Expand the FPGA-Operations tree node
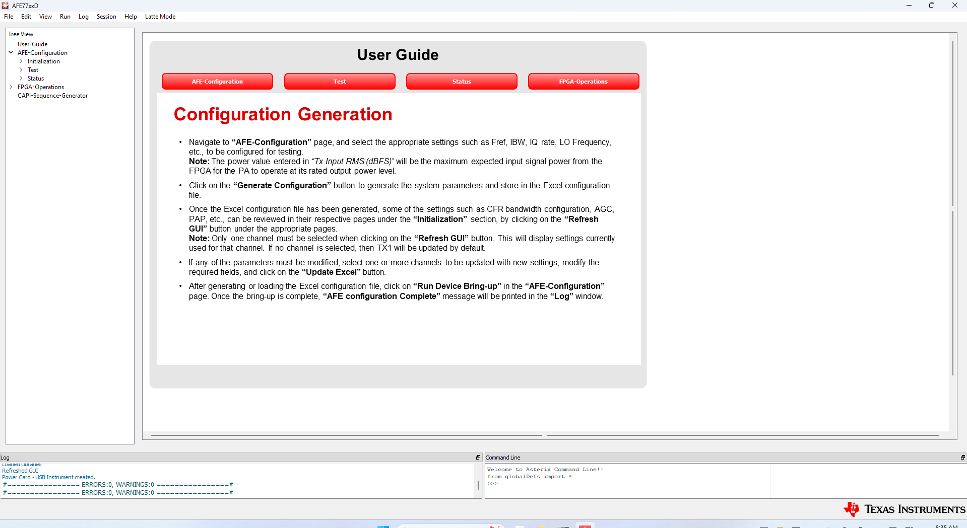Viewport: 967px width, 528px height. [11, 87]
